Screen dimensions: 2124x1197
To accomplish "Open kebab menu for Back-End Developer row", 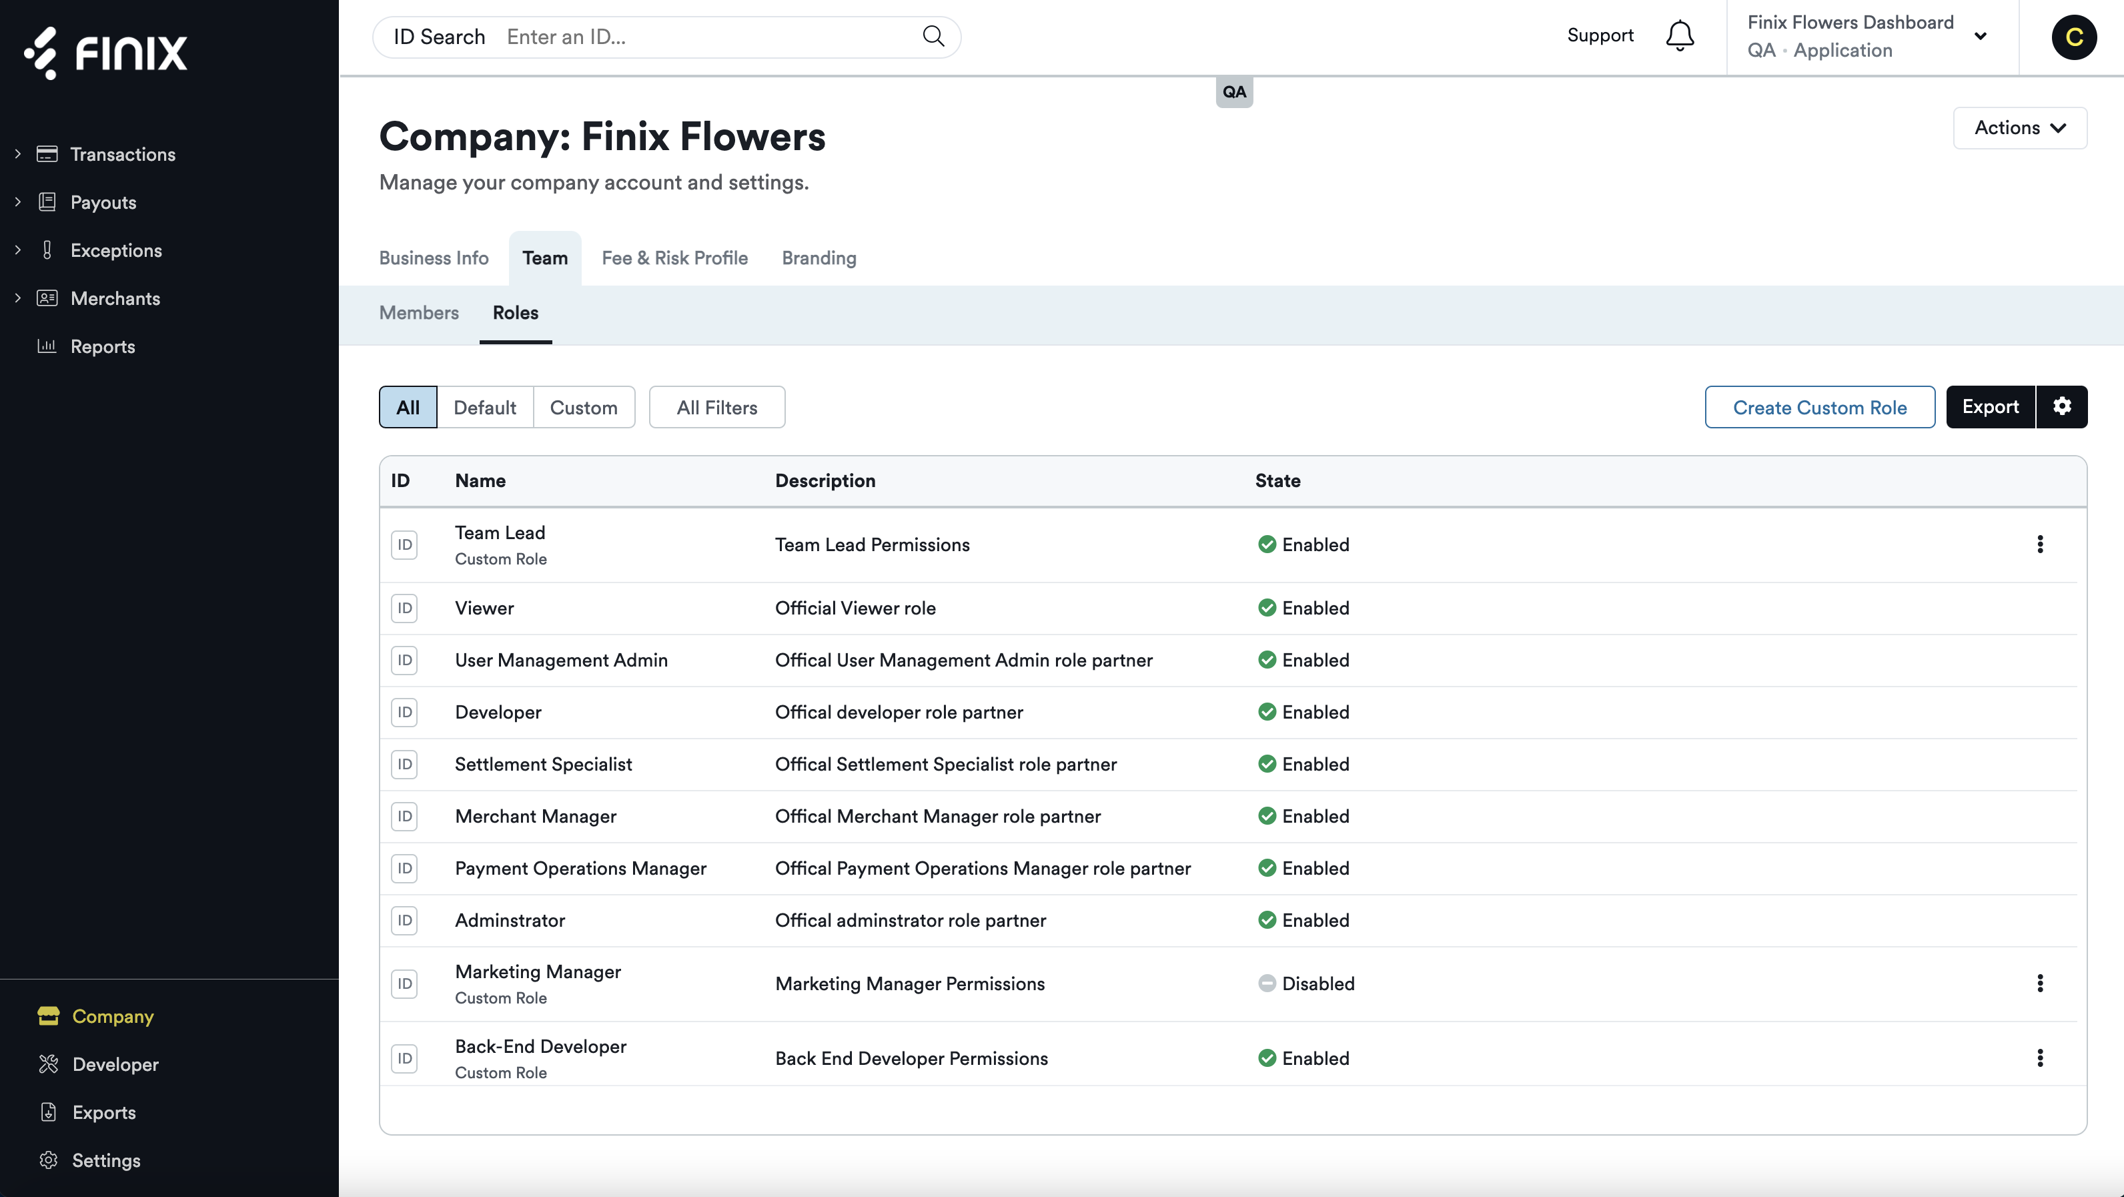I will point(2040,1058).
